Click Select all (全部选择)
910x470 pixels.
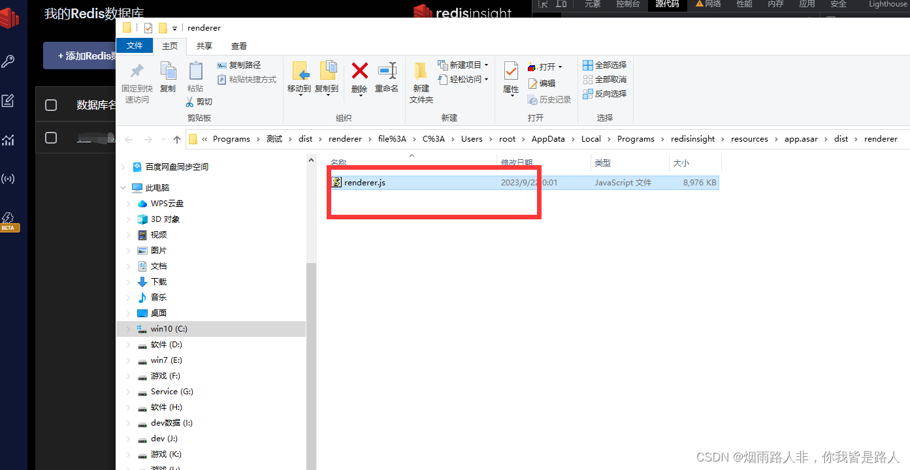(604, 65)
